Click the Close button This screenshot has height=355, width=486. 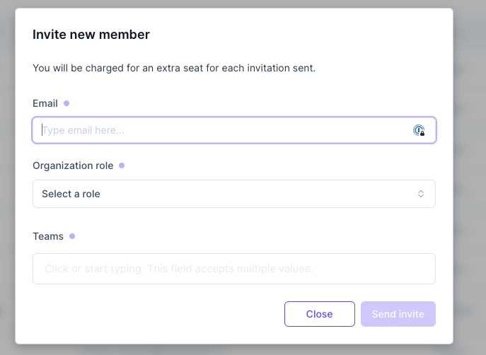pos(319,314)
